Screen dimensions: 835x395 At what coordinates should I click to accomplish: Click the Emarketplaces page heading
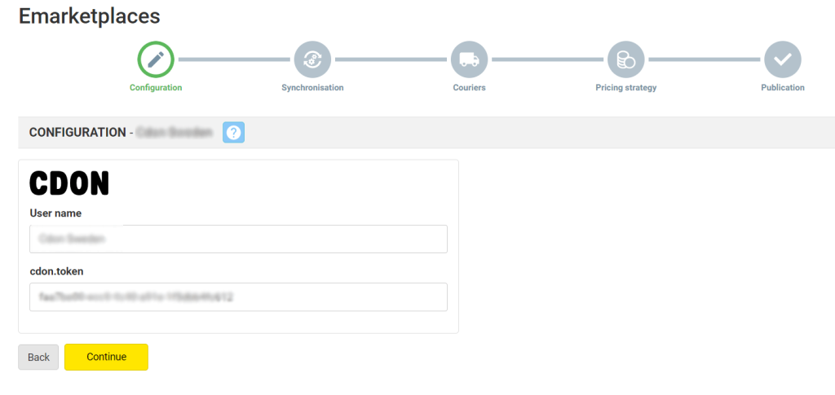89,15
